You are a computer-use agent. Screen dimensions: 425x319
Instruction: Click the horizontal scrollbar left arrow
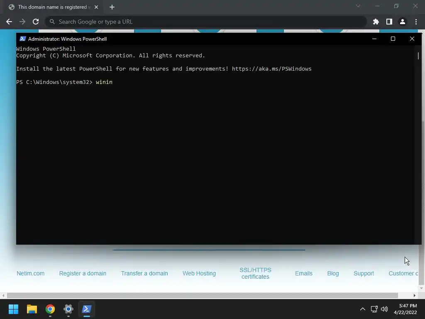[3, 295]
